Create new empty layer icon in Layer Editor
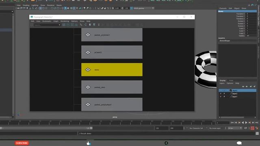The width and height of the screenshot is (260, 146). pyautogui.click(x=251, y=86)
